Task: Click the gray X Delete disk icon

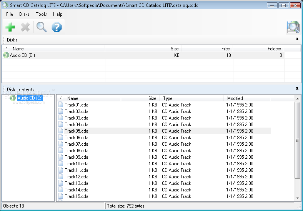Action: tap(25, 27)
